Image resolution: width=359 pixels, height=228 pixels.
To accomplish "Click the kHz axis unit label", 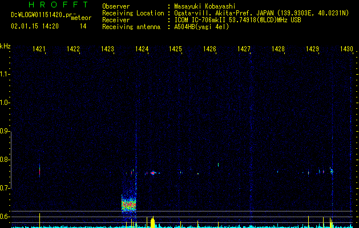I will (x=5, y=46).
